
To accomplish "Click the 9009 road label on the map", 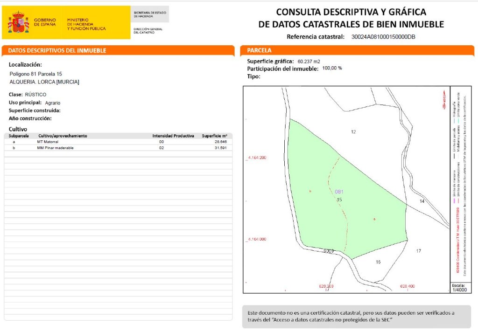I will coord(329,251).
